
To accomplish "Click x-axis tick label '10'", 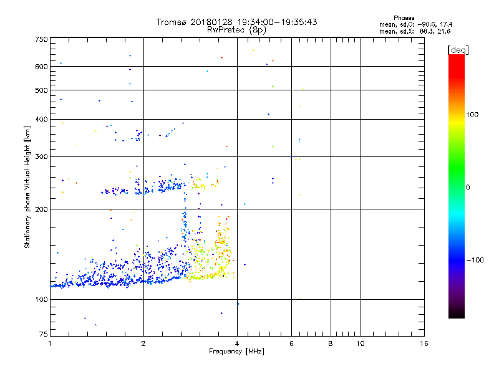I will click(x=361, y=343).
